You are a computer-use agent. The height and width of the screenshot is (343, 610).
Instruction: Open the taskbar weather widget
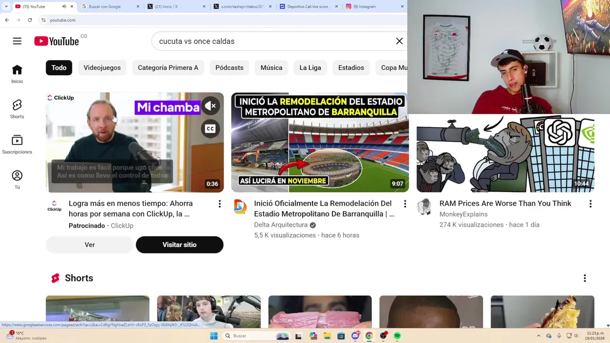click(x=26, y=336)
